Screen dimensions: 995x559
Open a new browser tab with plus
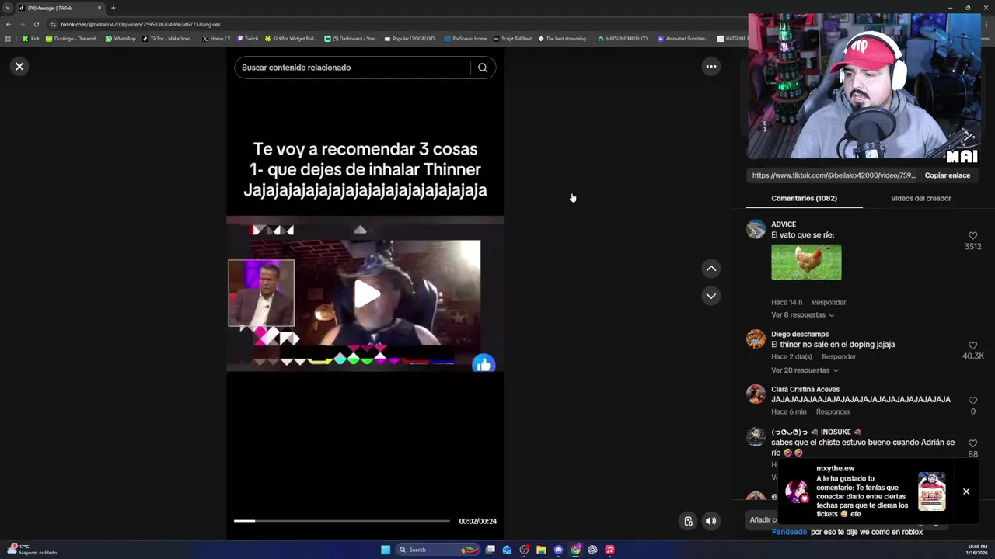coord(113,8)
